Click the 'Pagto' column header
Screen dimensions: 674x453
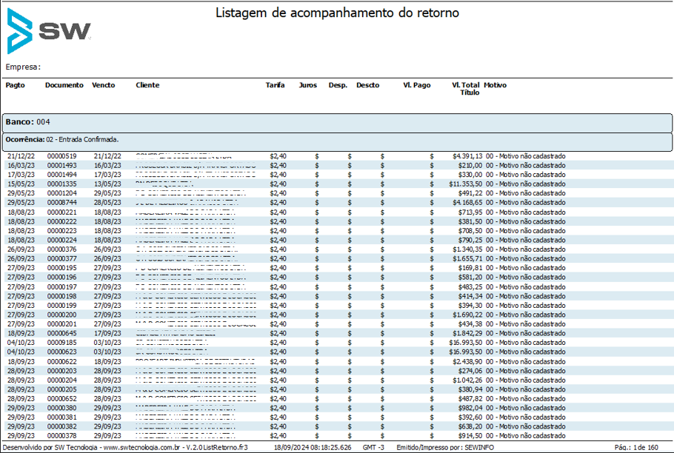(x=16, y=85)
